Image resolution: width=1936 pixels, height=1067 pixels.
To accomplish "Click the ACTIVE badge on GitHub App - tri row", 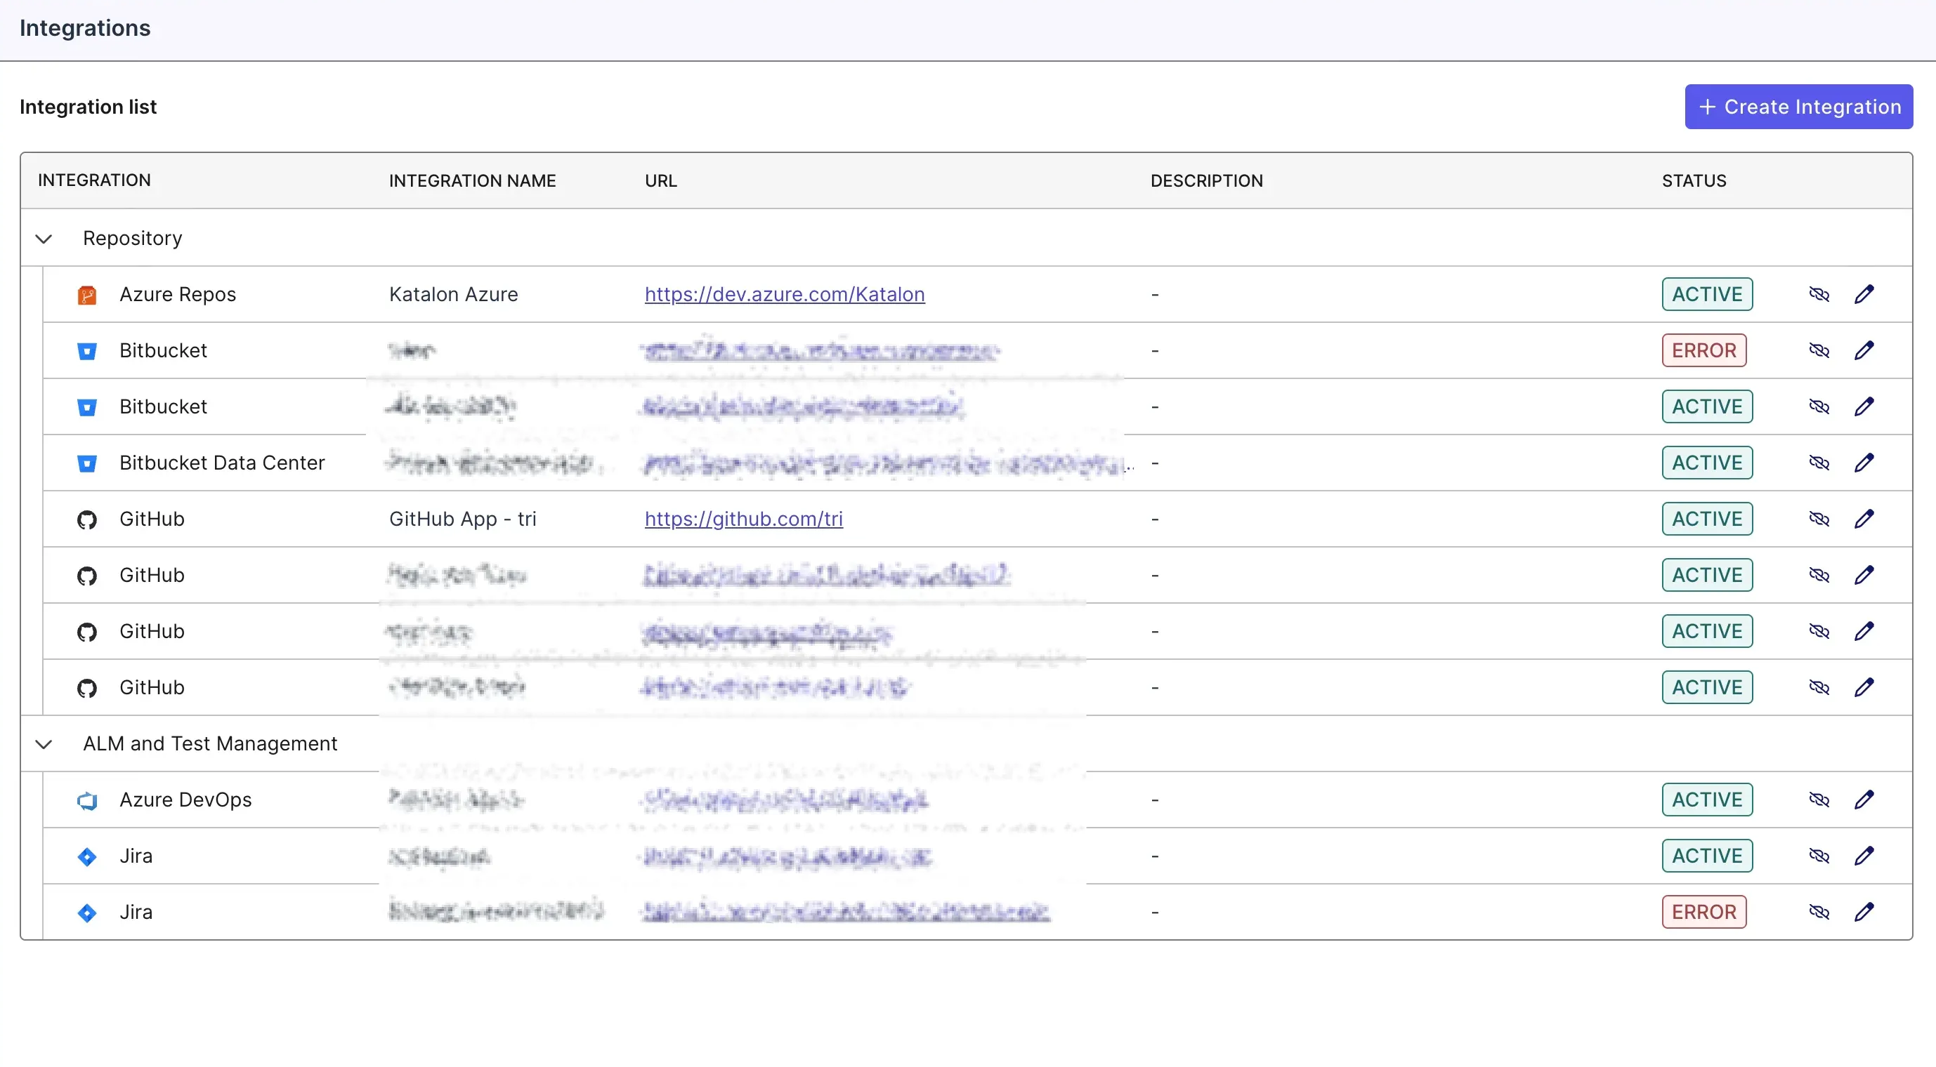I will [1707, 519].
